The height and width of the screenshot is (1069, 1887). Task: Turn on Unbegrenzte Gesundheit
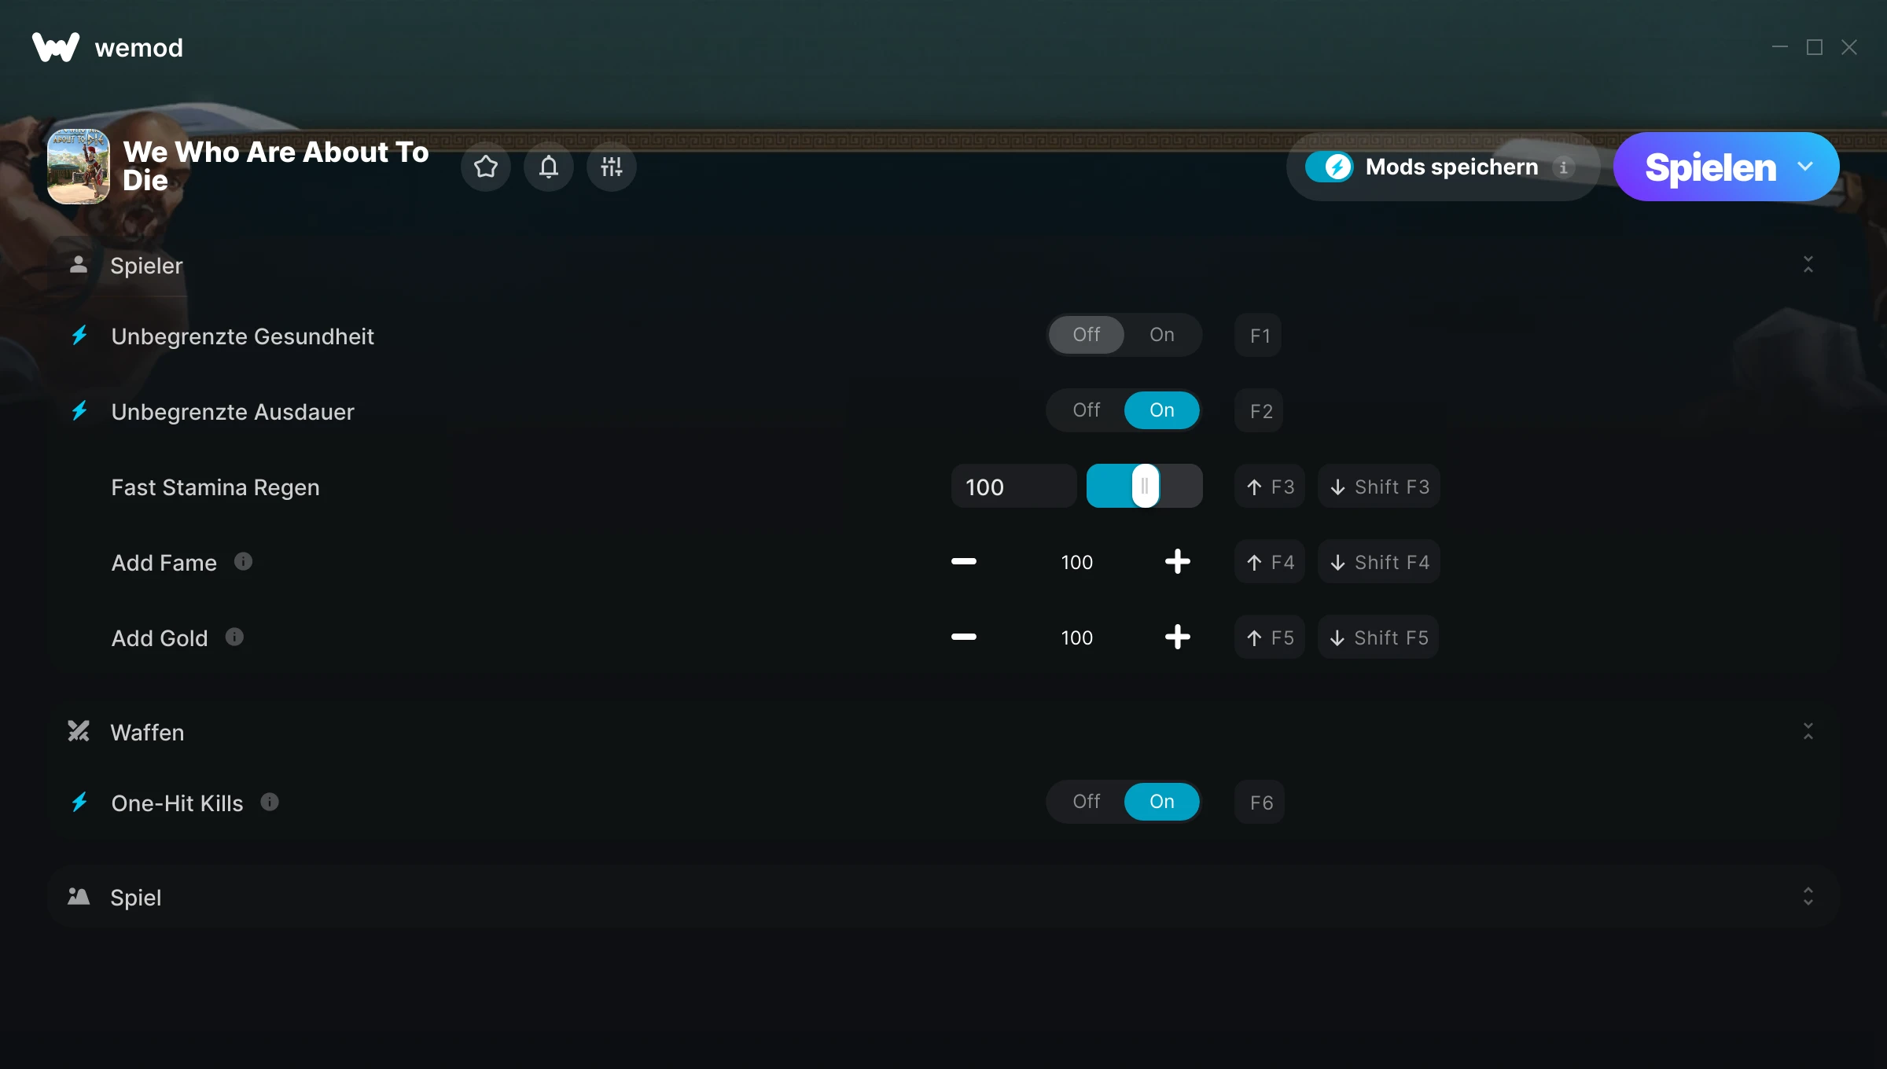[1161, 335]
